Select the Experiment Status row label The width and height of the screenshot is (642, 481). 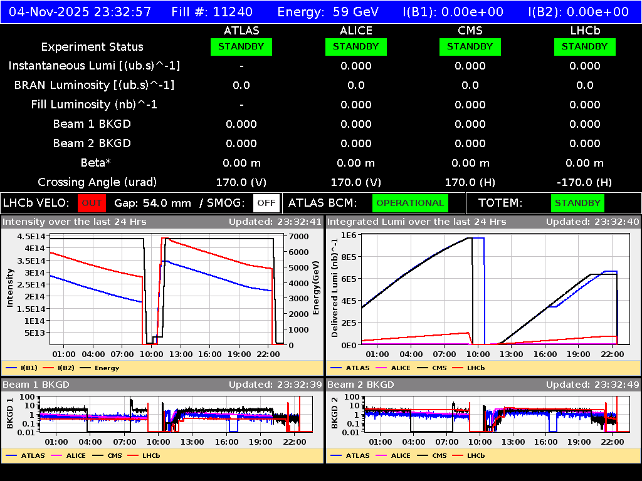pos(92,46)
